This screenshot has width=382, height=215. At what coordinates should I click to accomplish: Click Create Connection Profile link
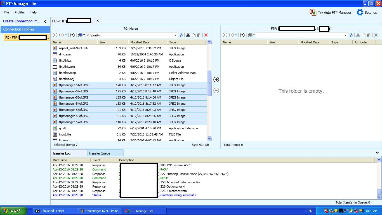coord(22,21)
